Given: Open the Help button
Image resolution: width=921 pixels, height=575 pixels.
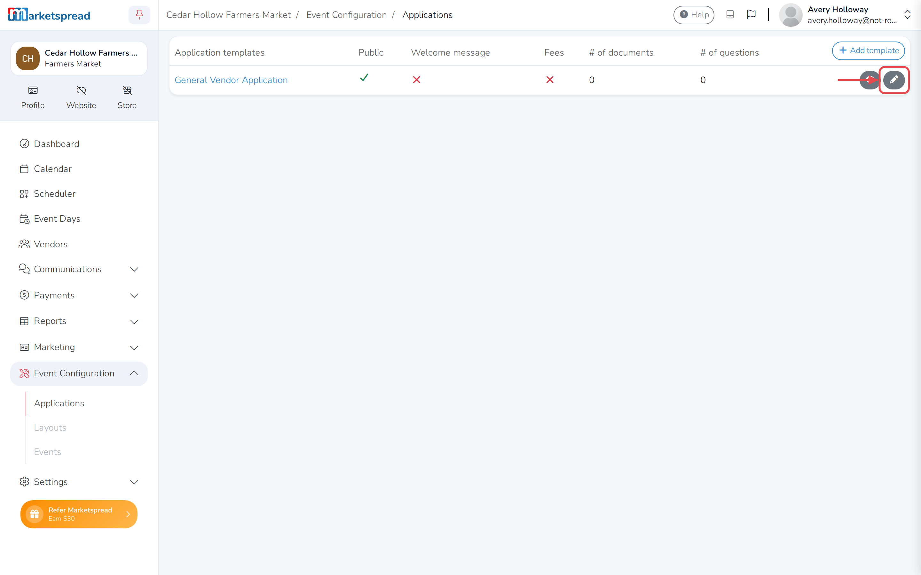Looking at the screenshot, I should [693, 15].
